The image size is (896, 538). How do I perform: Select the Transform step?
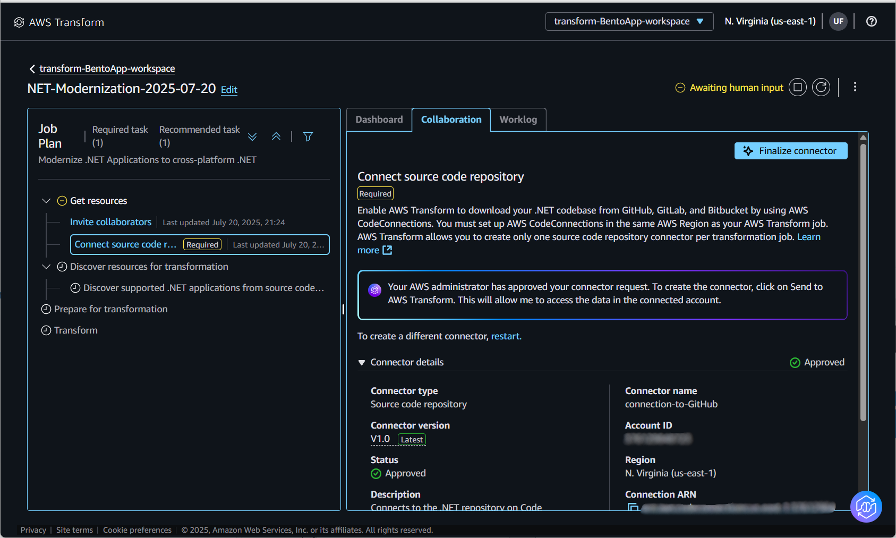pyautogui.click(x=76, y=330)
